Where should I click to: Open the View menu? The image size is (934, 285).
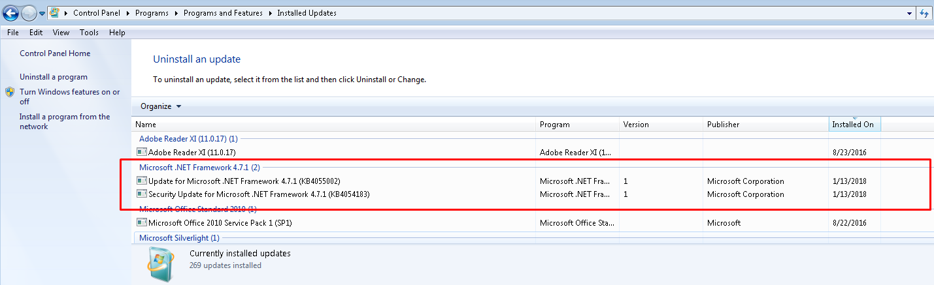click(x=61, y=33)
